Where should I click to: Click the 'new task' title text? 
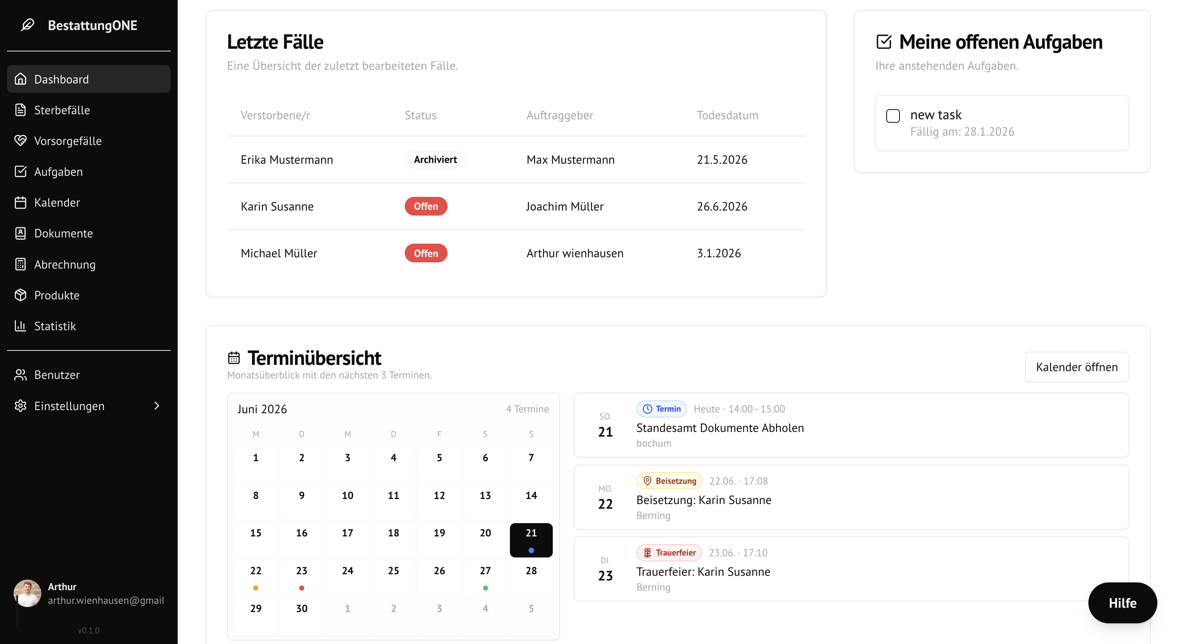[936, 115]
